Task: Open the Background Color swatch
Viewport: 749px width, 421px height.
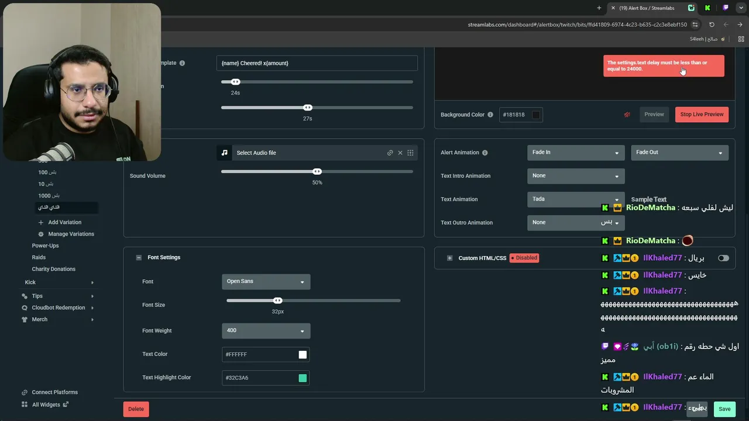Action: (536, 115)
